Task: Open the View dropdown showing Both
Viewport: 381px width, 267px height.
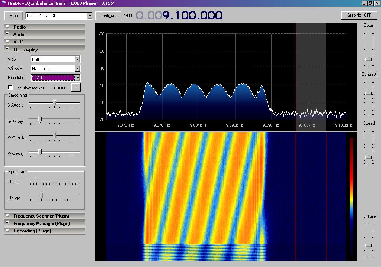Action: pyautogui.click(x=77, y=59)
